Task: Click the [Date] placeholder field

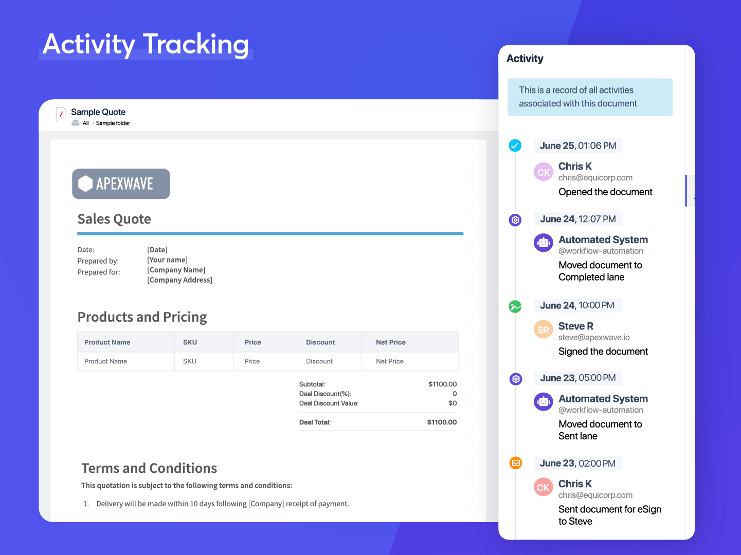Action: (157, 250)
